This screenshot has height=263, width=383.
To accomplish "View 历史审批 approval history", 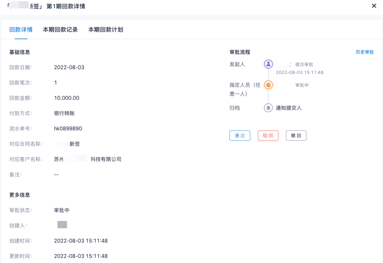I will [364, 52].
